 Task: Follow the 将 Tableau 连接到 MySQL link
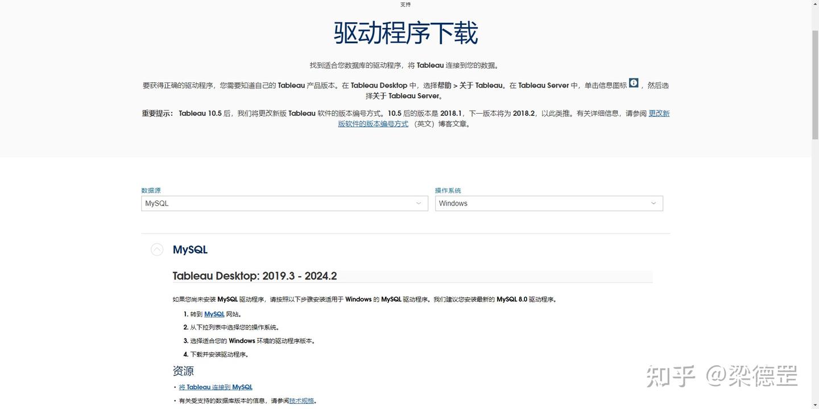(x=216, y=387)
